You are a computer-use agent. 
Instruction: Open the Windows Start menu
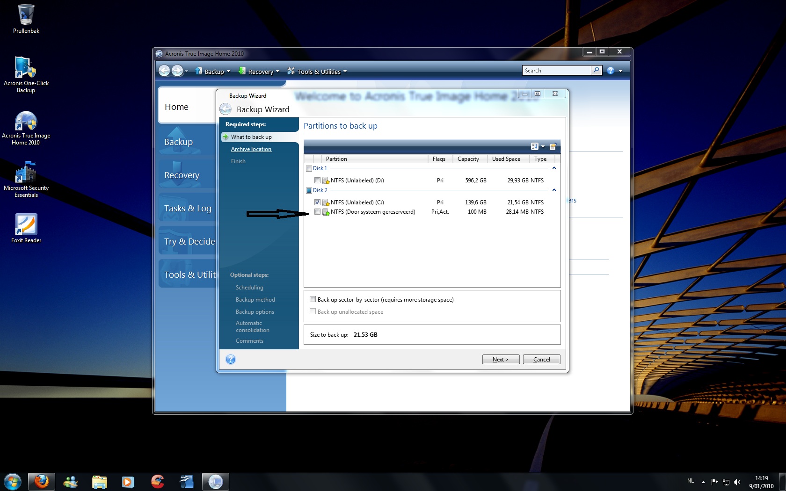(x=13, y=482)
